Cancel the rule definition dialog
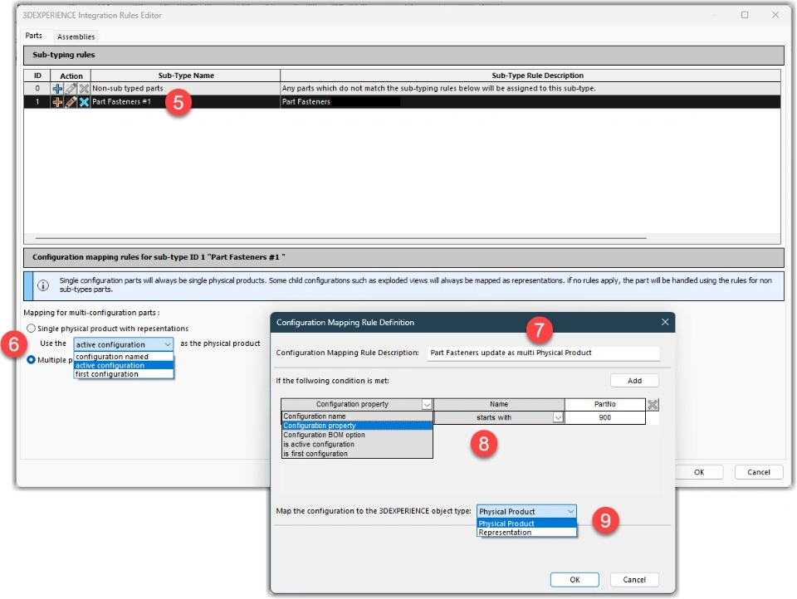This screenshot has width=797, height=599. pos(633,580)
